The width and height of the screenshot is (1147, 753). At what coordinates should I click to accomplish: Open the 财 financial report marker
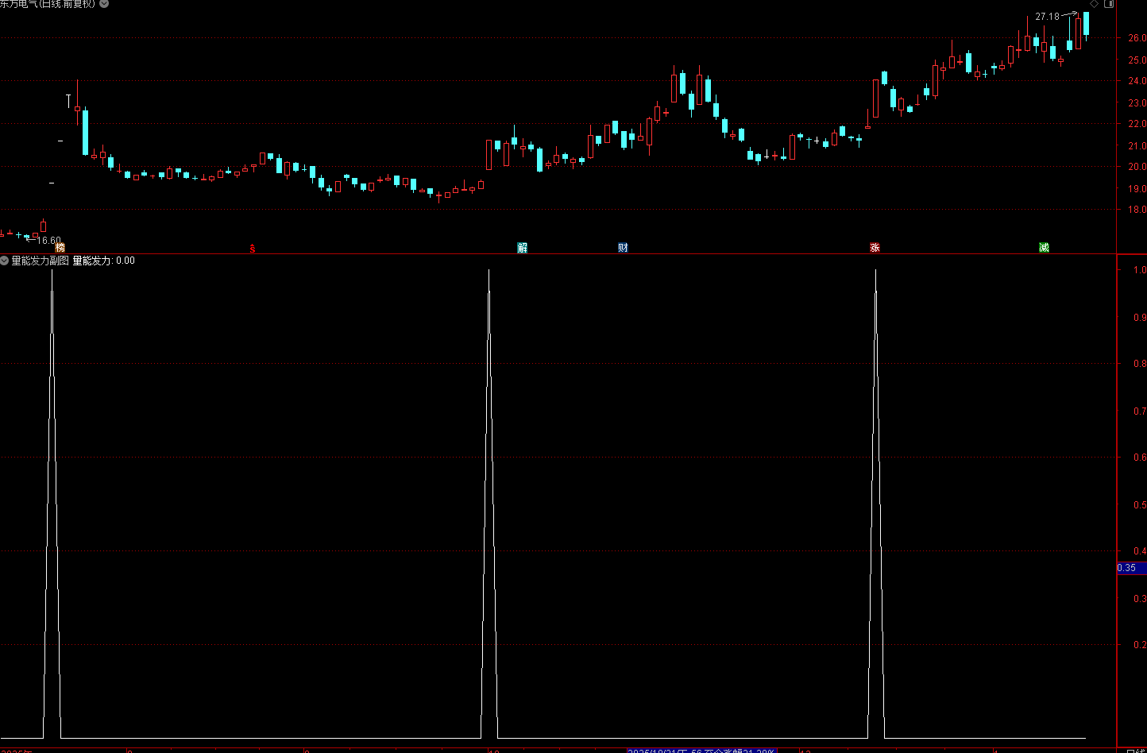(x=624, y=248)
